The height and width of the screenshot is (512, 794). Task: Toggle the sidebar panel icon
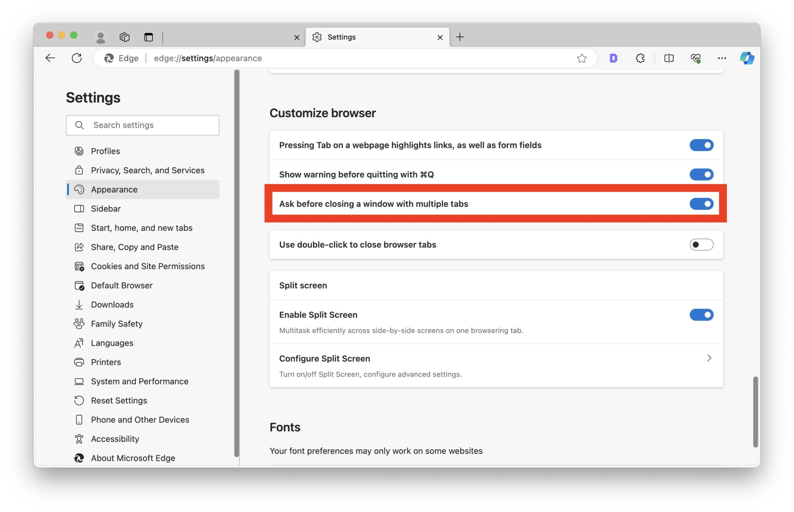click(148, 37)
